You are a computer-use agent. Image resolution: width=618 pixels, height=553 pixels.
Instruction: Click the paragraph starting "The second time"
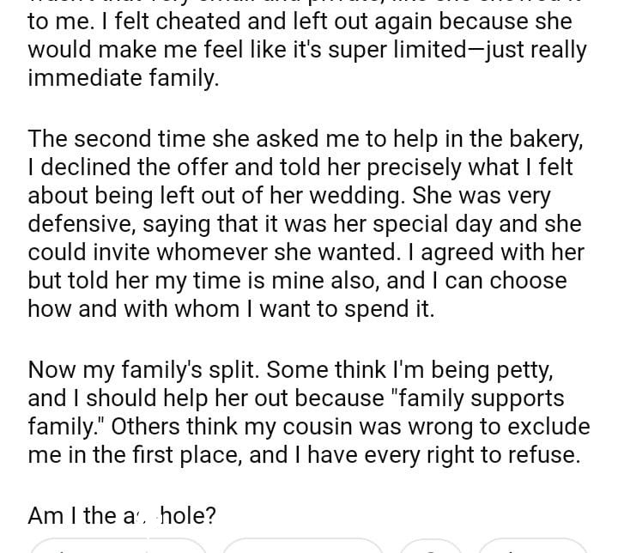(x=306, y=223)
